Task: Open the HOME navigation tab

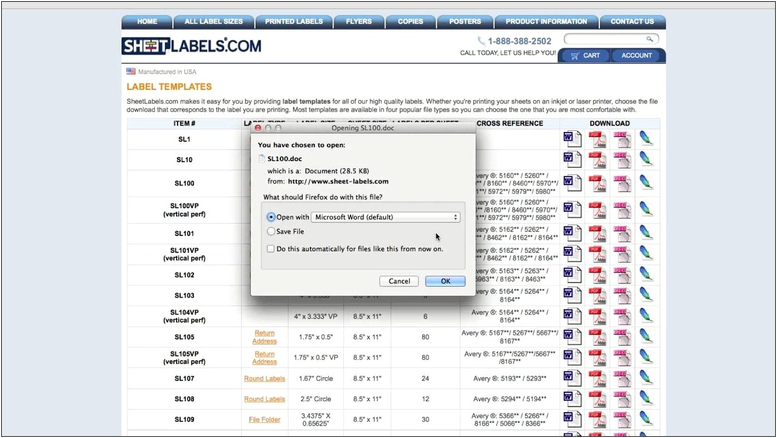Action: click(147, 22)
